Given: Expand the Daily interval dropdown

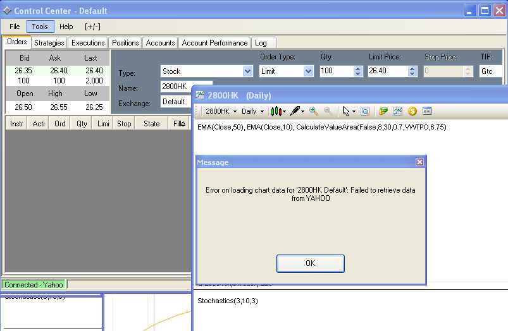Looking at the screenshot, I should 262,111.
